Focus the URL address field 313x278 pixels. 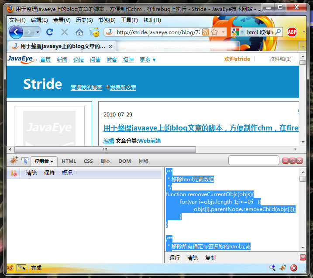click(158, 32)
